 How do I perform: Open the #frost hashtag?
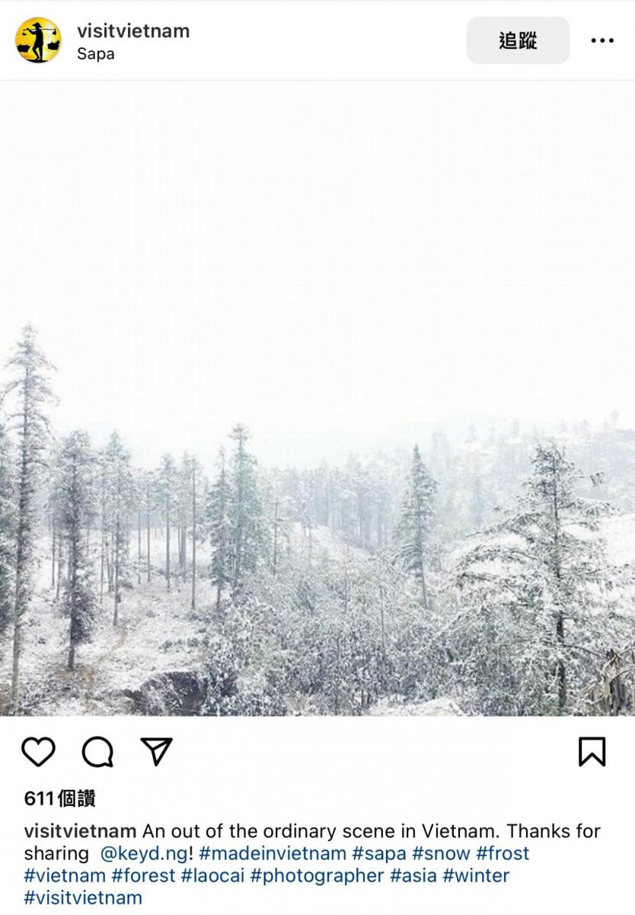click(x=503, y=853)
